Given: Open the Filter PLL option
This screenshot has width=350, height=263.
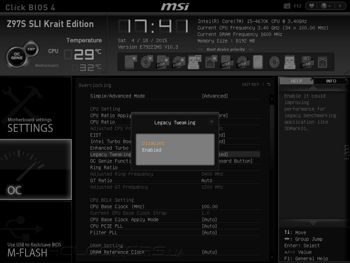Looking at the screenshot, I should pyautogui.click(x=175, y=233).
